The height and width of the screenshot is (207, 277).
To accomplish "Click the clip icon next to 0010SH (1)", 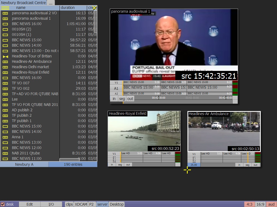I will tap(5, 35).
